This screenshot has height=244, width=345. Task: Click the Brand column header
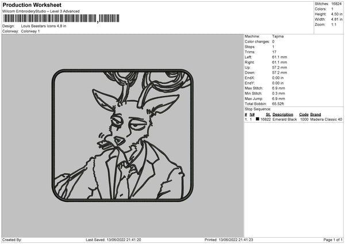[x=316, y=115]
